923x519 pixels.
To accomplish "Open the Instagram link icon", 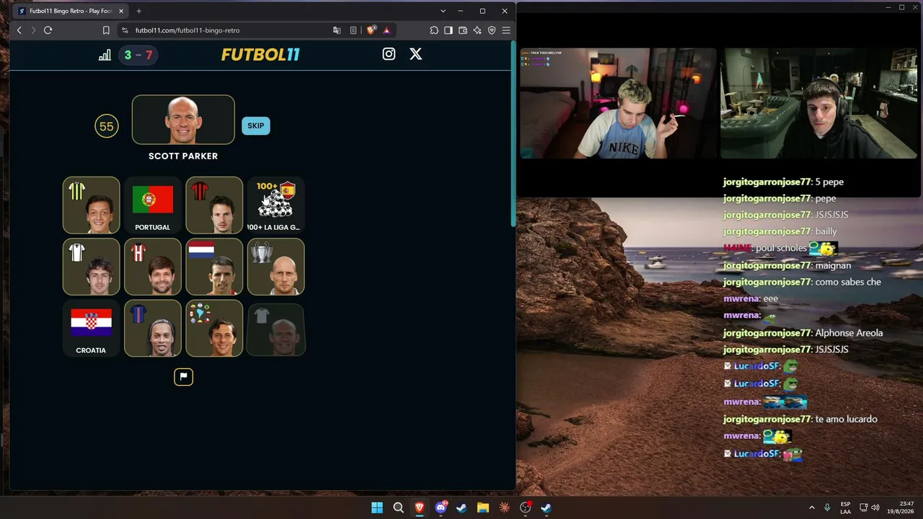I will pos(389,54).
